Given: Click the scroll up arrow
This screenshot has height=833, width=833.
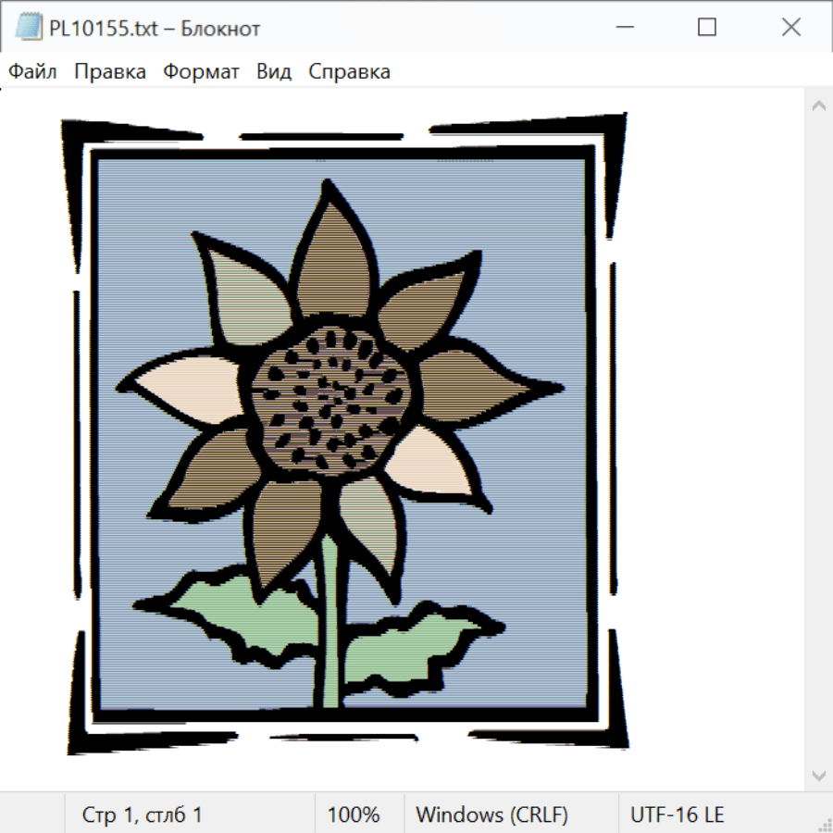Looking at the screenshot, I should point(818,106).
